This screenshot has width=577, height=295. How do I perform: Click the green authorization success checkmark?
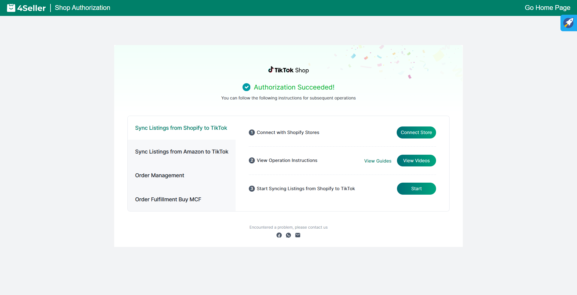(x=246, y=87)
